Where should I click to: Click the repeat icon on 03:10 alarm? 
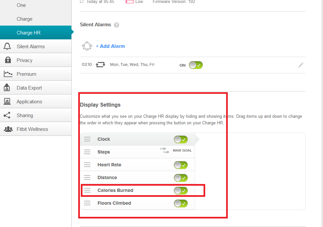pyautogui.click(x=100, y=65)
